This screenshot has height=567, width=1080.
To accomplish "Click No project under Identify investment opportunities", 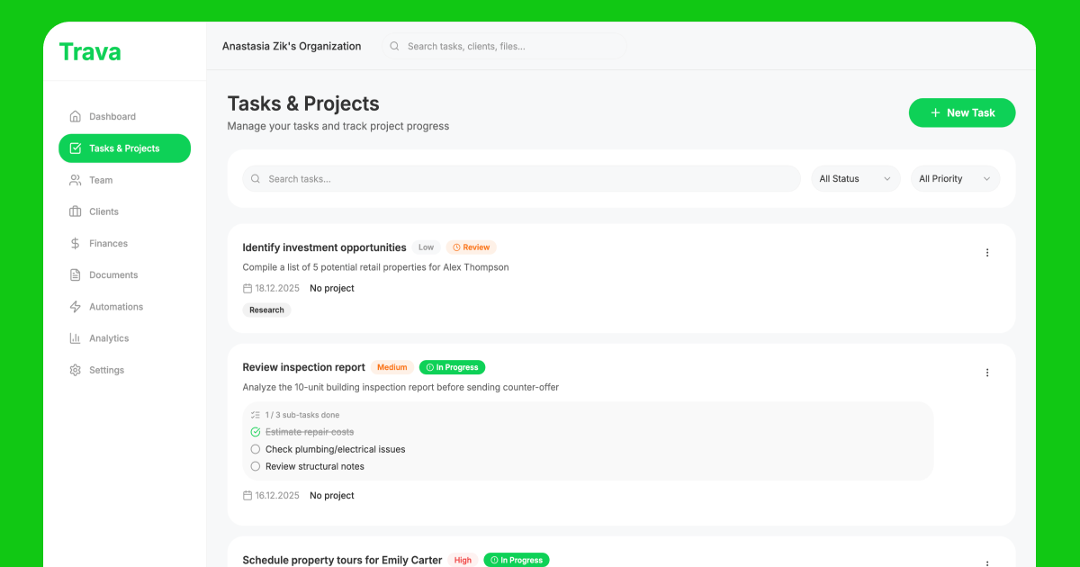I will tap(332, 288).
